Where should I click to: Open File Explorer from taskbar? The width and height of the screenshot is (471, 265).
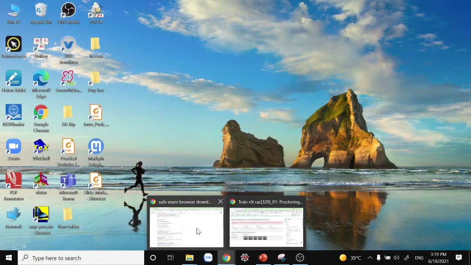[190, 258]
